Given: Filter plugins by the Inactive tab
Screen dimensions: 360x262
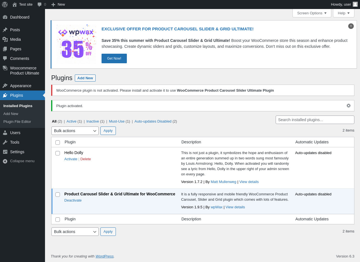Looking at the screenshot, I should 93,121.
